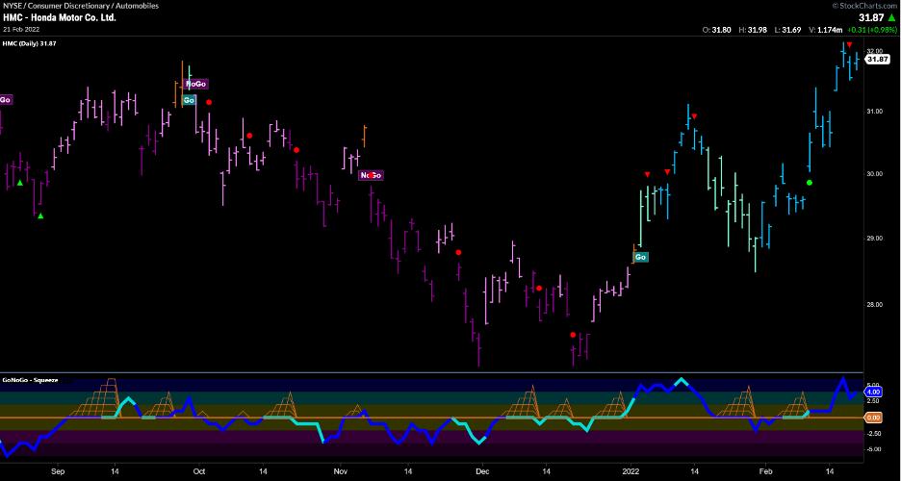
Task: Click the red down triangle above the mid-January peak
Action: [x=694, y=116]
